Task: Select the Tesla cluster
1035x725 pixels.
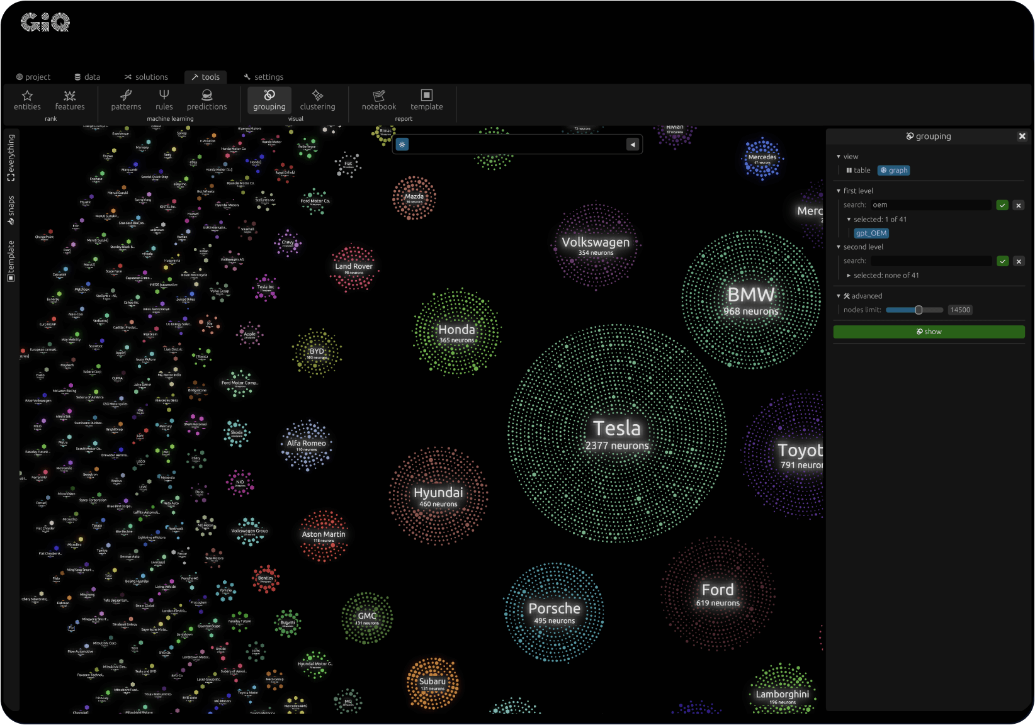Action: point(617,434)
